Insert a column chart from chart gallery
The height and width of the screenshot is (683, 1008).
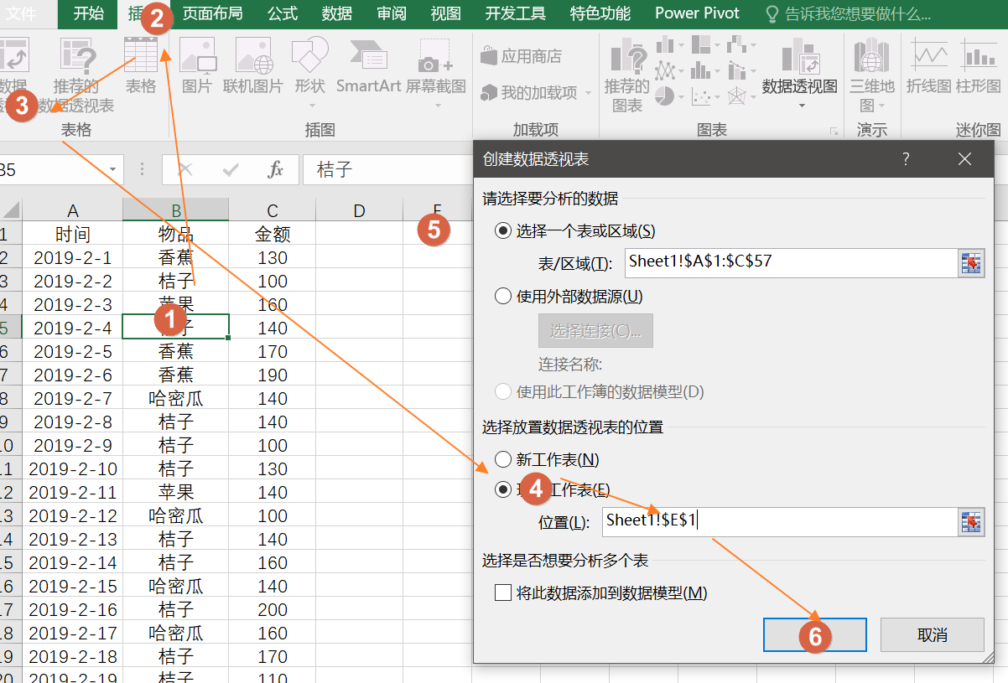point(666,44)
